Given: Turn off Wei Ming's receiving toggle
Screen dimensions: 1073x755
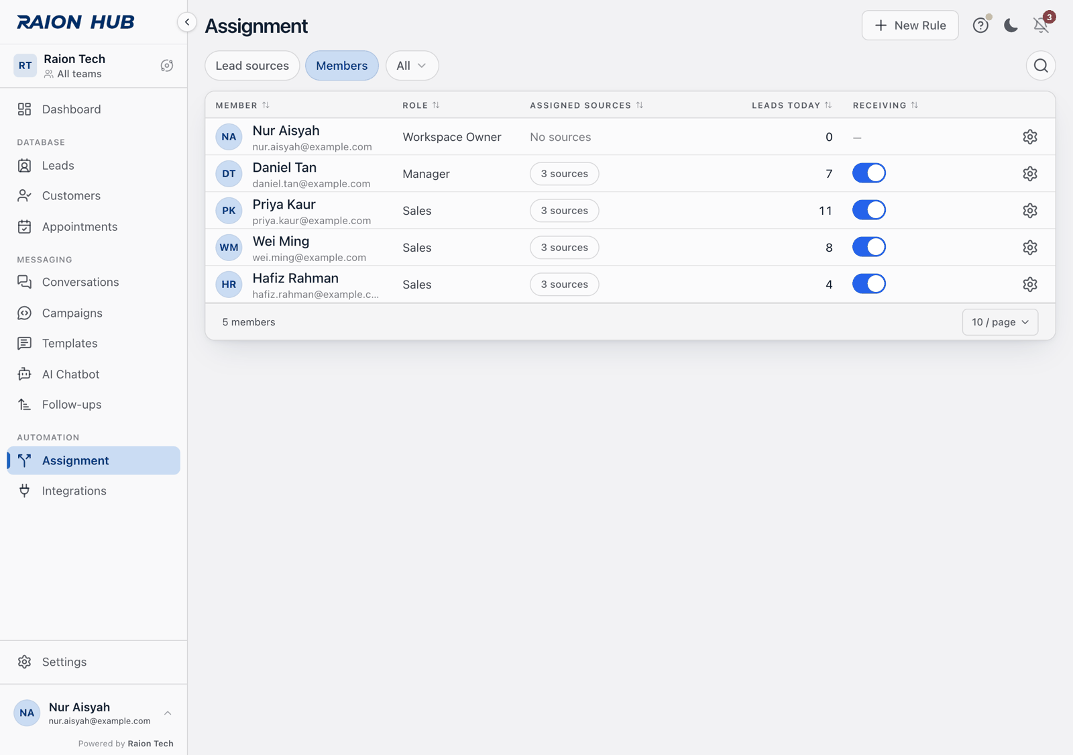Looking at the screenshot, I should pos(869,247).
